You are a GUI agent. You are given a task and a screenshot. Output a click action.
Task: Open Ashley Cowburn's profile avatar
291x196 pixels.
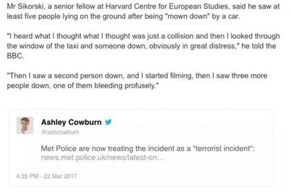click(25, 126)
